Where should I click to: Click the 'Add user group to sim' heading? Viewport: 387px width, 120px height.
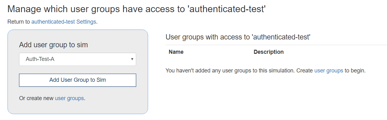53,45
